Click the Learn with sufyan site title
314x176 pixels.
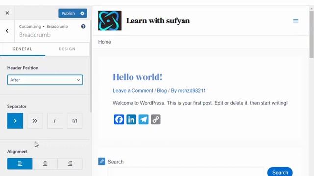click(x=158, y=21)
